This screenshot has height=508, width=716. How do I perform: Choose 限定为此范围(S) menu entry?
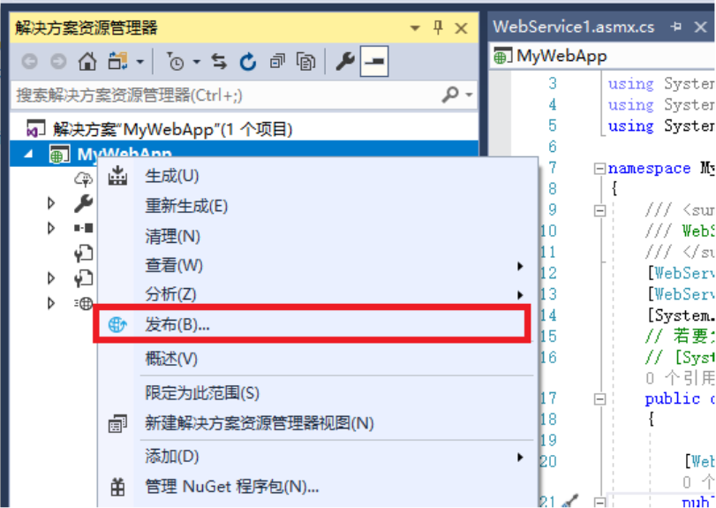[319, 393]
